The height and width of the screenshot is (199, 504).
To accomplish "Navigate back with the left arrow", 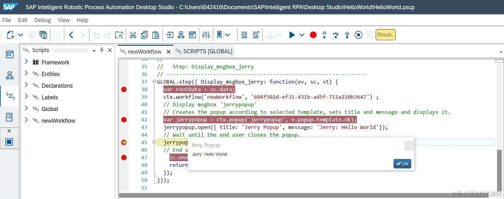I will coord(71,35).
